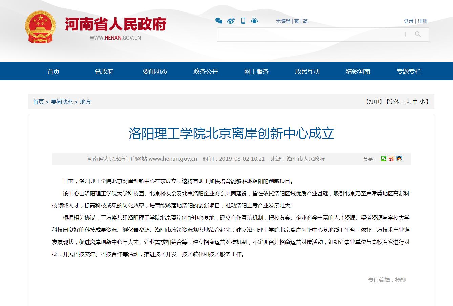The width and height of the screenshot is (453, 306).
Task: Click the 打印 print link
Action: click(374, 102)
